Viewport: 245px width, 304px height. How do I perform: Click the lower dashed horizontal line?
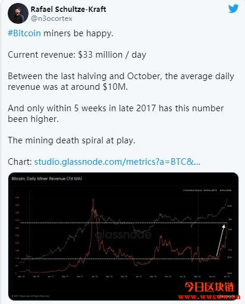[120, 259]
